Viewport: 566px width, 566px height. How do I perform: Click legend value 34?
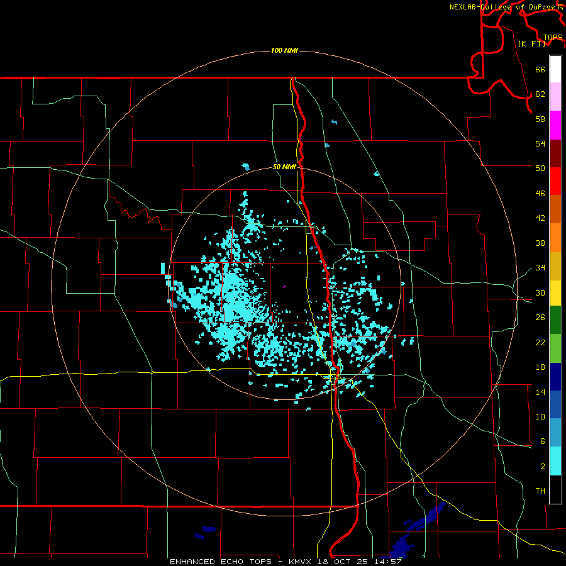click(540, 267)
